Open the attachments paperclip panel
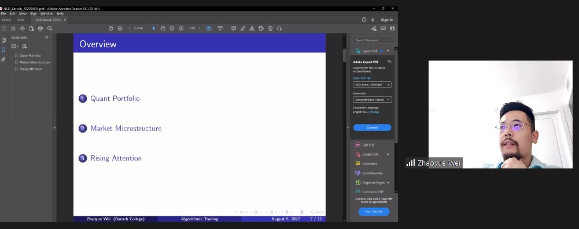 click(x=3, y=59)
